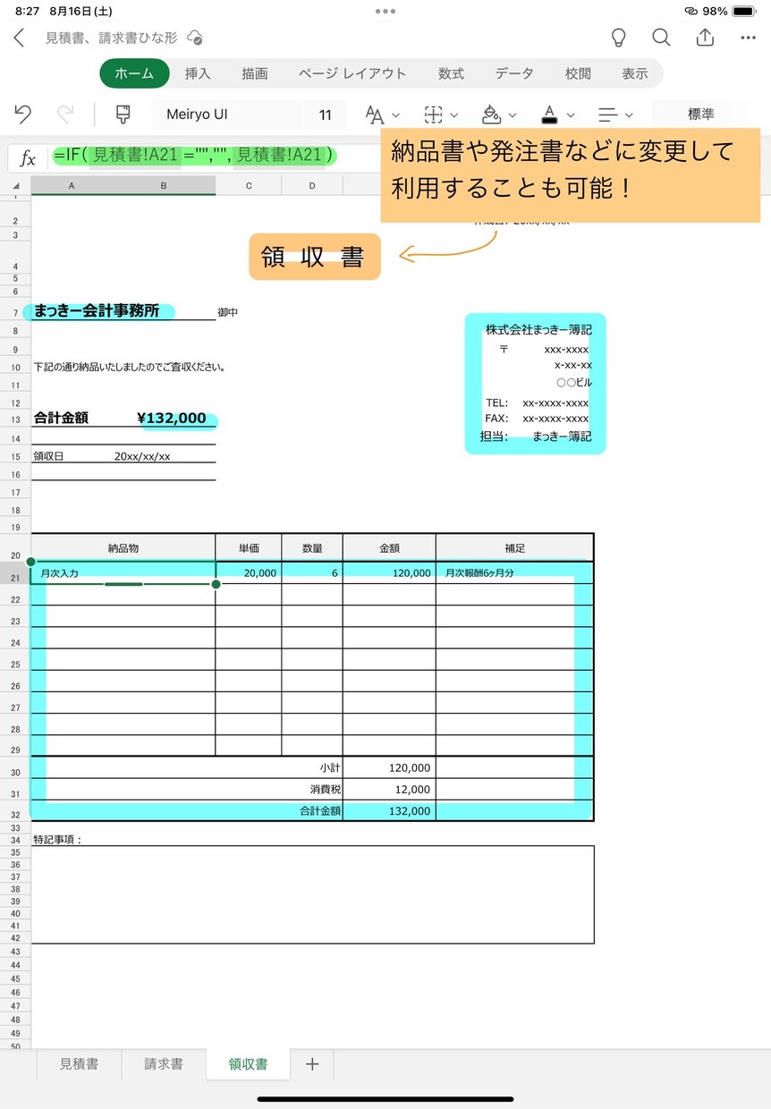Expand the borders dropdown arrow
The height and width of the screenshot is (1109, 771).
[454, 115]
